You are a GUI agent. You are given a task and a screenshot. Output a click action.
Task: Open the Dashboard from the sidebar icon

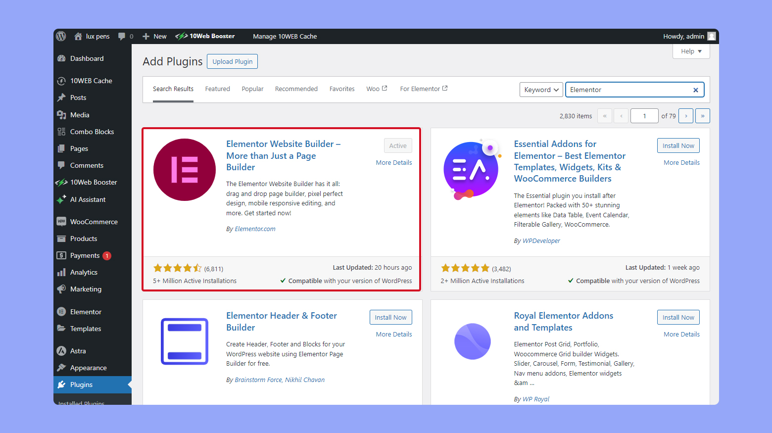click(61, 58)
